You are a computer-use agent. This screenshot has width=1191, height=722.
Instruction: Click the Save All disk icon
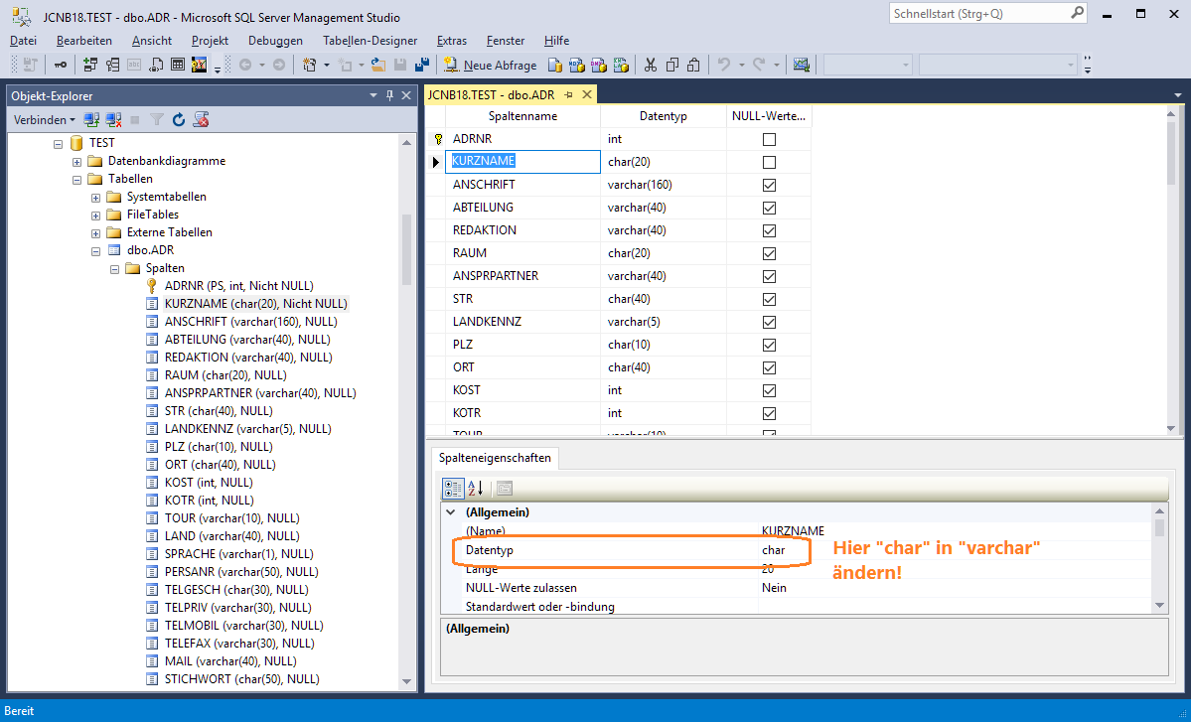(422, 65)
